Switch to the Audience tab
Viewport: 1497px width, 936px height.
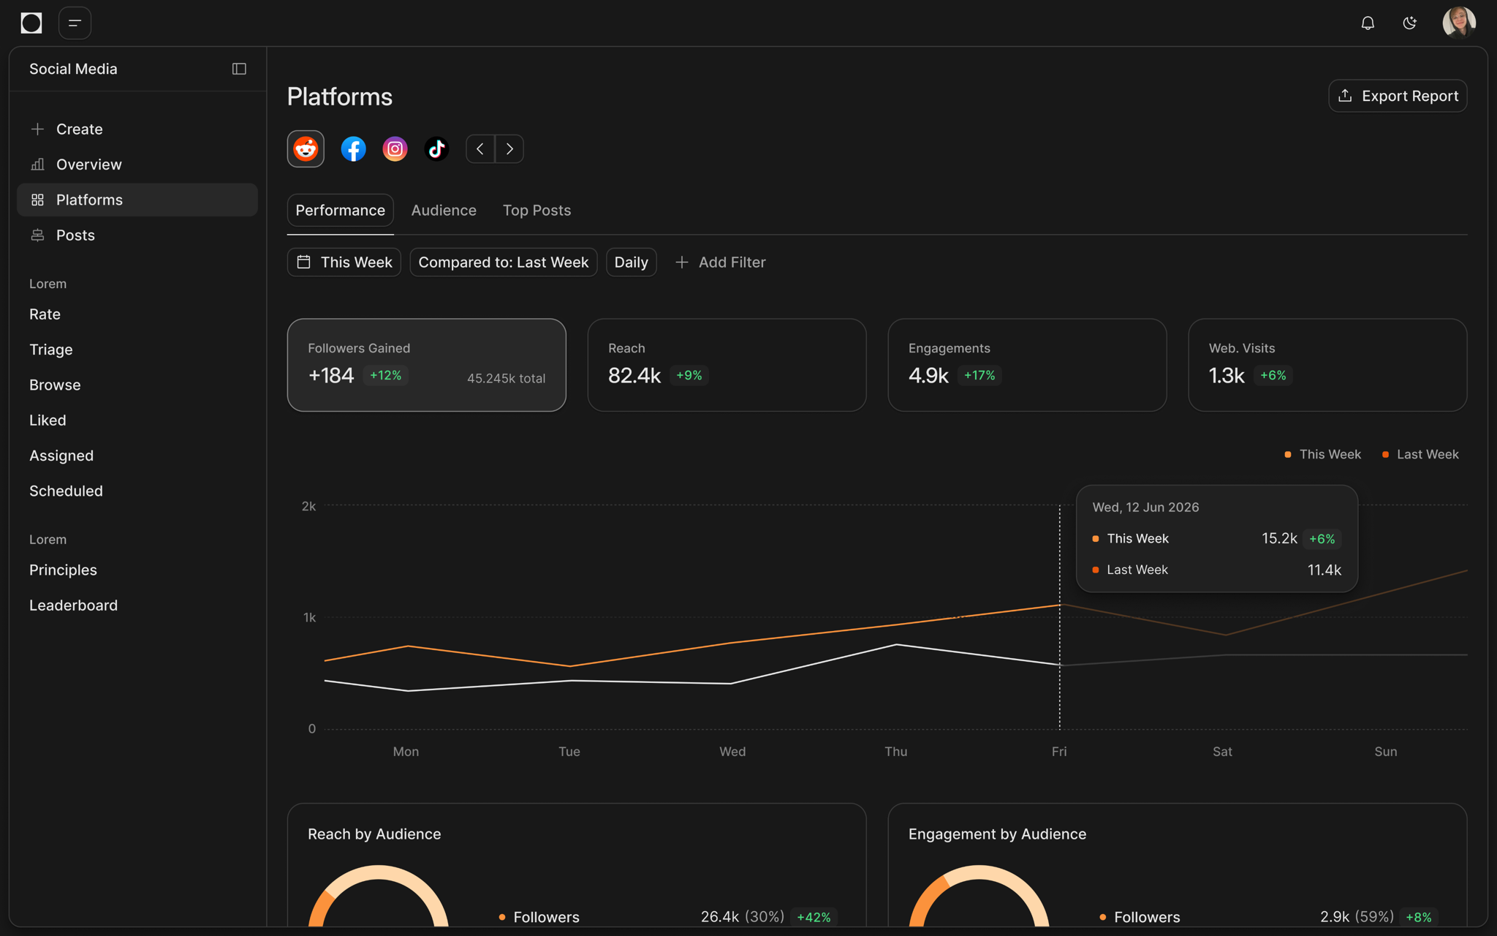coord(444,211)
